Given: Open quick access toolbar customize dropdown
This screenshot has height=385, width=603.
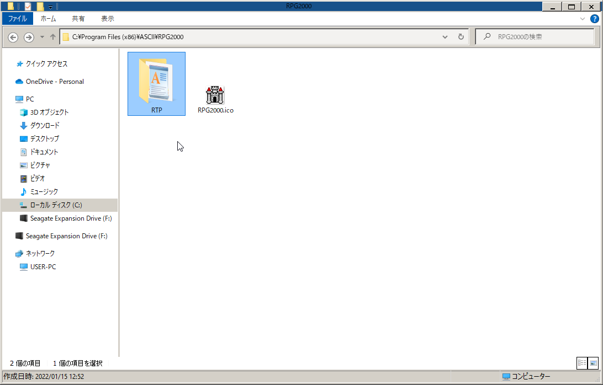Looking at the screenshot, I should (x=50, y=7).
